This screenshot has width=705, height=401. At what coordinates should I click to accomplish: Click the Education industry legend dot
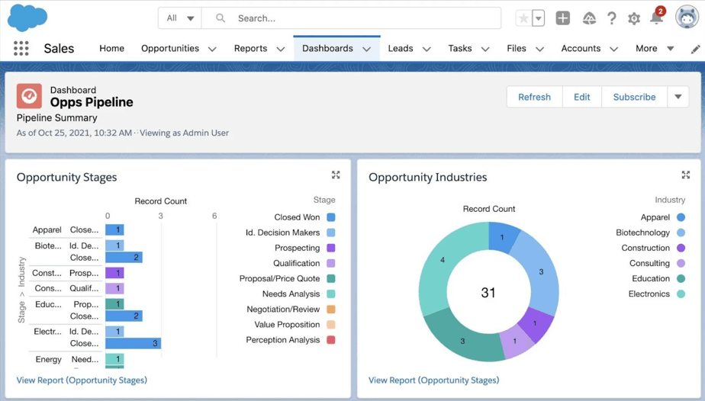coord(681,278)
